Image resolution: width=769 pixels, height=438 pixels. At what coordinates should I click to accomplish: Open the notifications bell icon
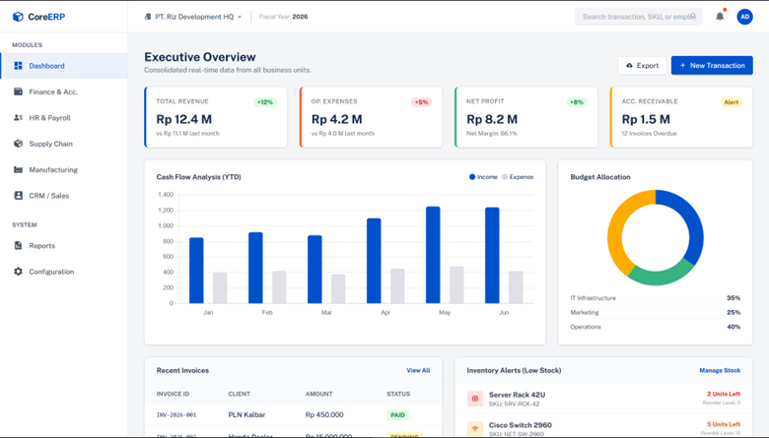tap(720, 17)
